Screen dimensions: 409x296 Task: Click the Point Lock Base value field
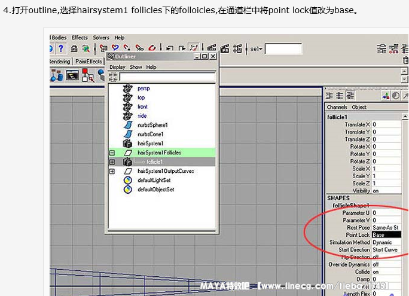pyautogui.click(x=386, y=235)
